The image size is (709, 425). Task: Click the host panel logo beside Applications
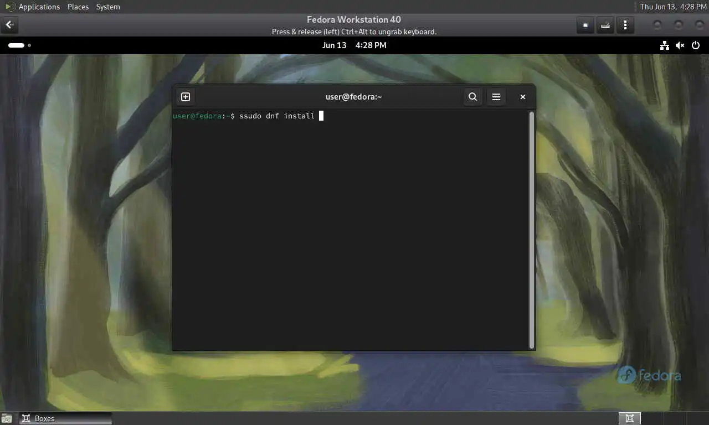pos(10,7)
